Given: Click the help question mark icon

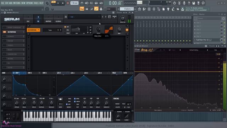Looking at the screenshot, I should pyautogui.click(x=189, y=3).
